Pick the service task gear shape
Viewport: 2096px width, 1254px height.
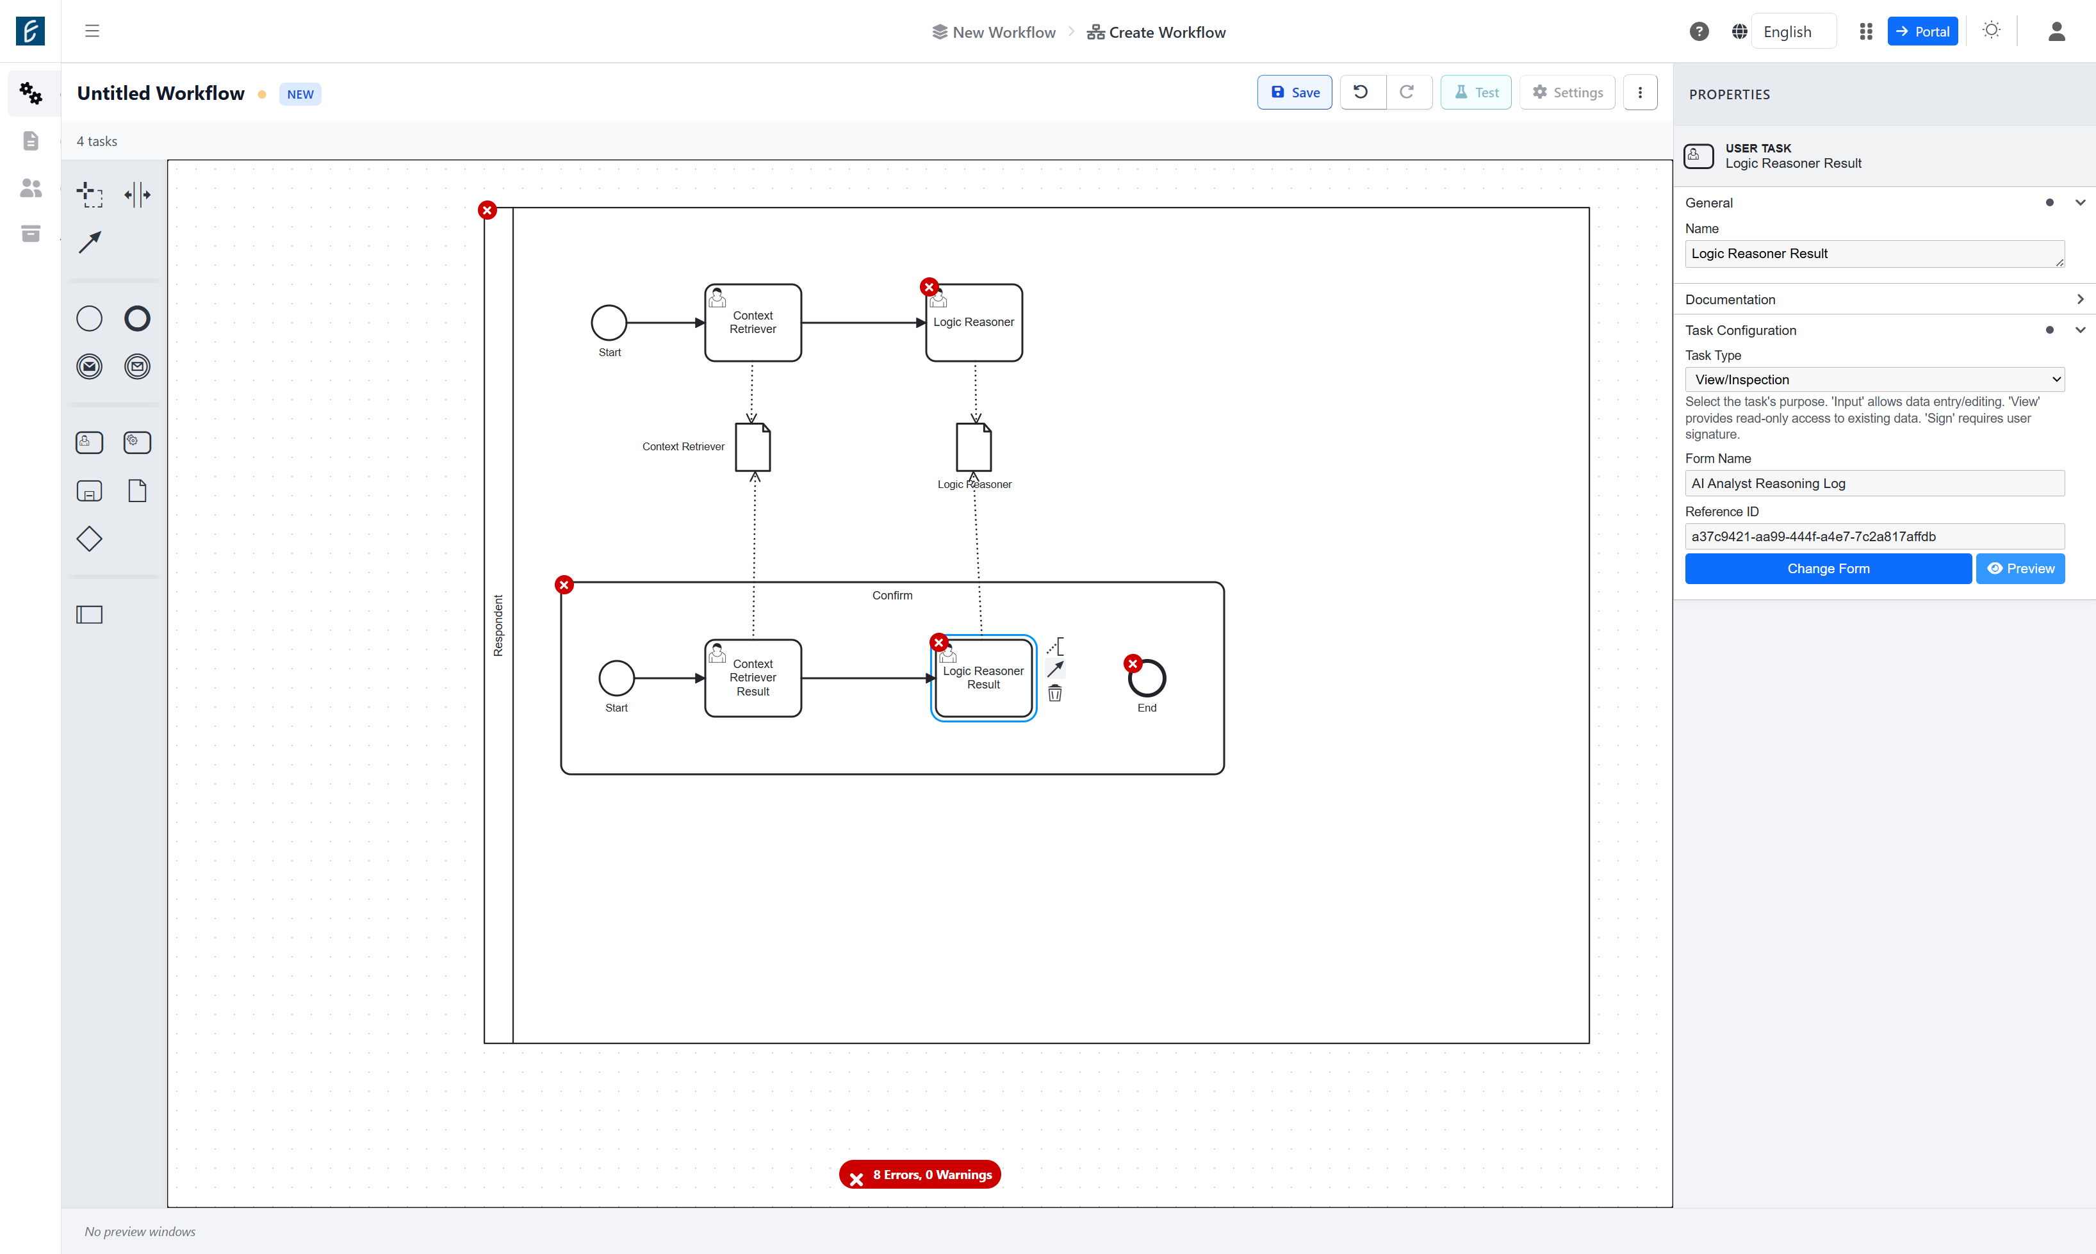click(137, 443)
